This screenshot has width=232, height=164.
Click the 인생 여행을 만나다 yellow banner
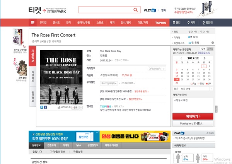(x=135, y=136)
